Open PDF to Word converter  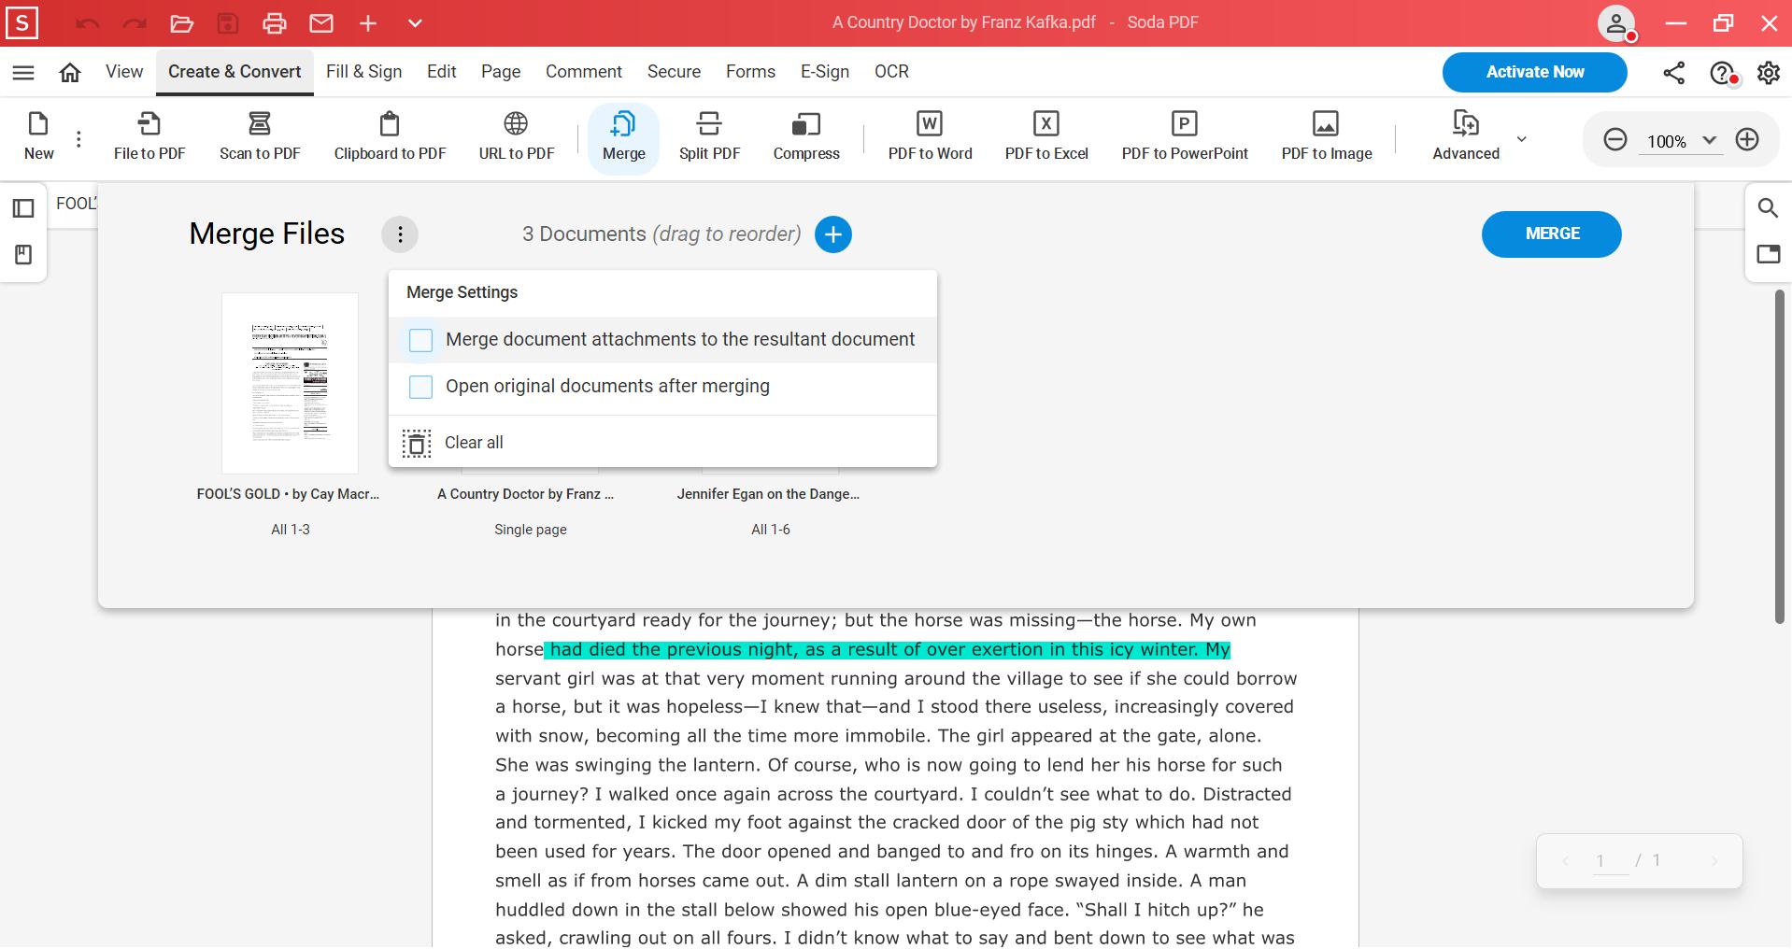click(929, 136)
